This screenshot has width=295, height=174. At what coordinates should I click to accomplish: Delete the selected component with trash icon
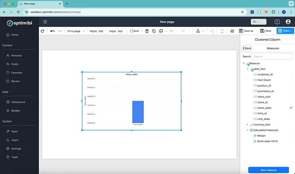tap(147, 31)
